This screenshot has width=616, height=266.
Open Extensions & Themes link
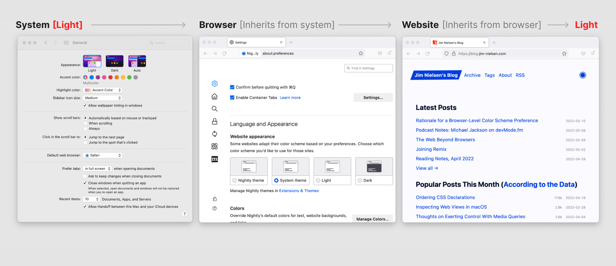click(x=299, y=191)
